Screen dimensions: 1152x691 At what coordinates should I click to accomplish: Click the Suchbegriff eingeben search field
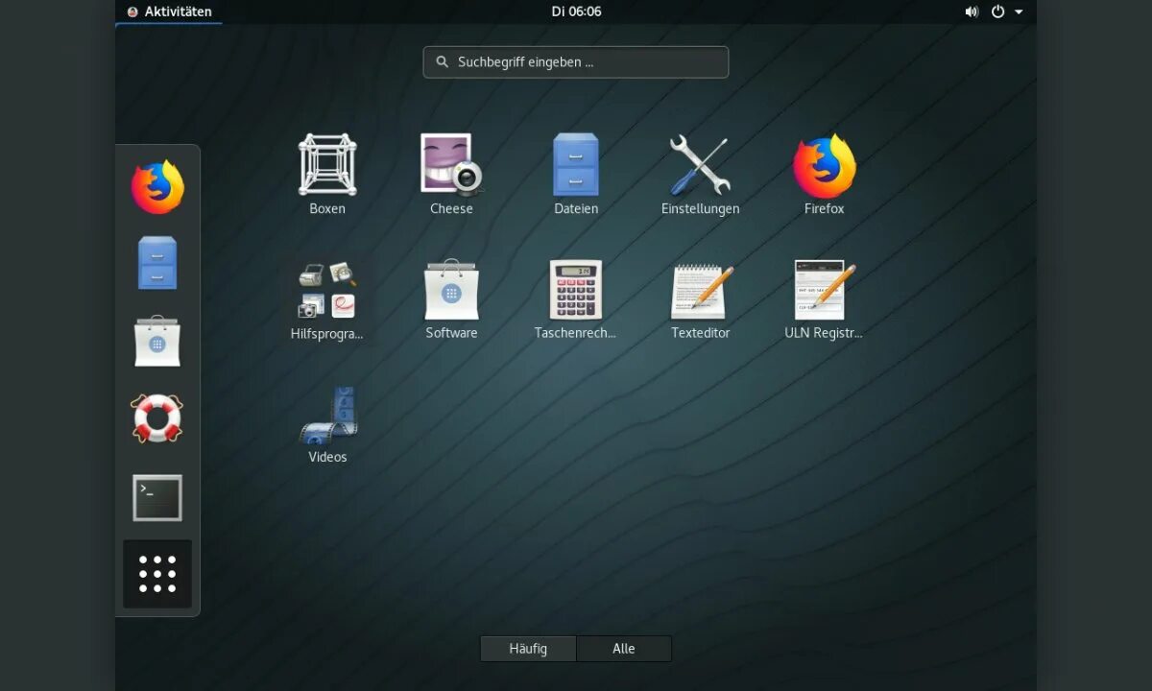576,62
